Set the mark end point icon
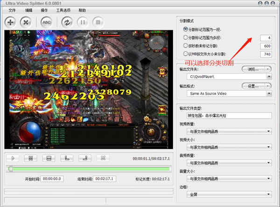The height and width of the screenshot is (207, 280). pos(85,158)
